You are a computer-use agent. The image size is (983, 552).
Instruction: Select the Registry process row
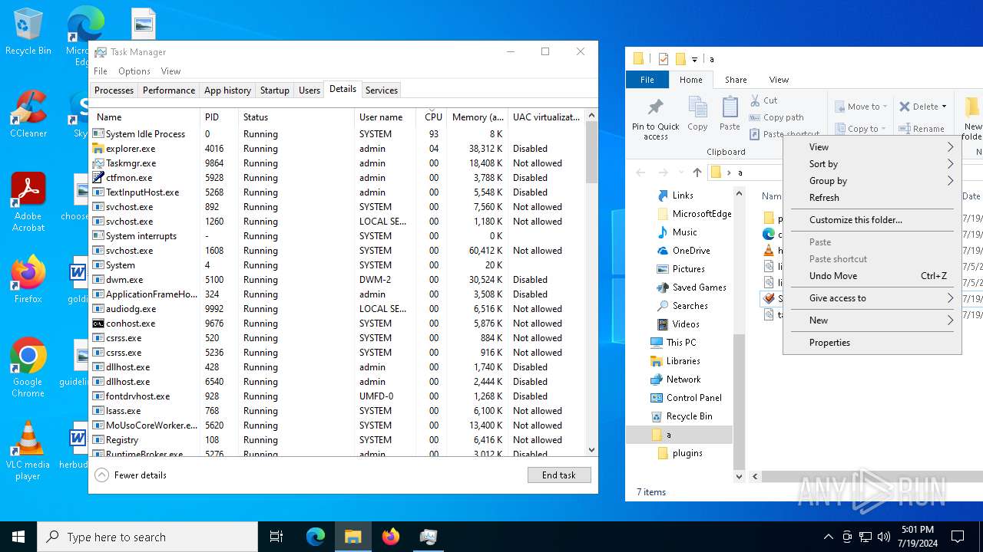[338, 440]
